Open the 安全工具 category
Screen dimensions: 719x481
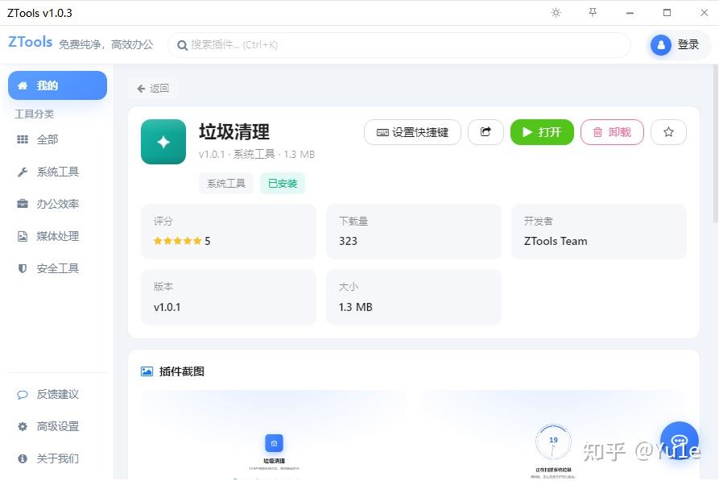(57, 268)
